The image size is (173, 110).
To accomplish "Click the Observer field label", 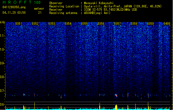I will pos(56,3).
